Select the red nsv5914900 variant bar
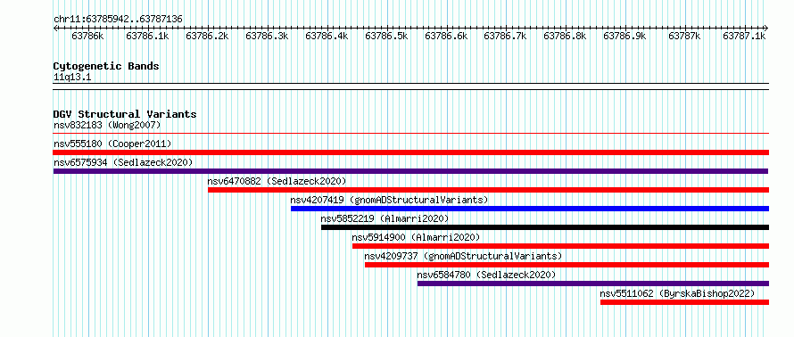Viewport: 794px width, 337px height. pyautogui.click(x=560, y=246)
